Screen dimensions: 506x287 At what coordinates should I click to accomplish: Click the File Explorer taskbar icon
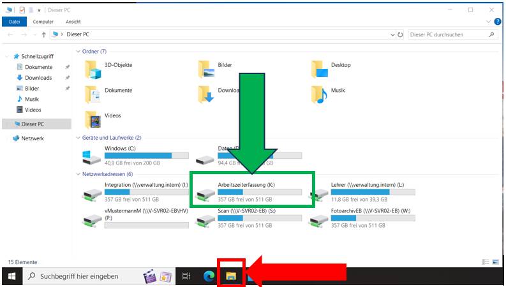click(x=230, y=276)
